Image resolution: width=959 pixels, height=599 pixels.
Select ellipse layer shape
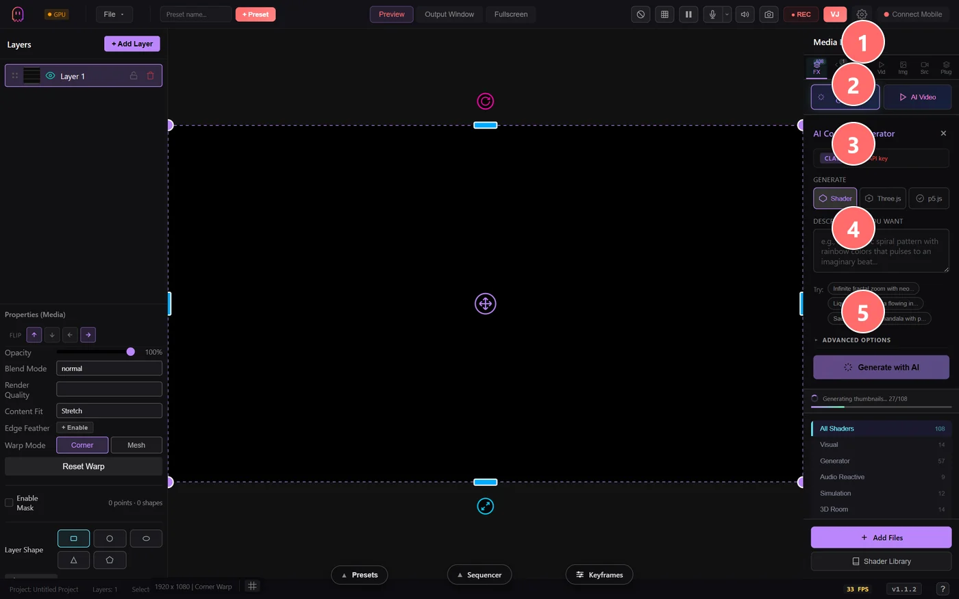click(146, 539)
